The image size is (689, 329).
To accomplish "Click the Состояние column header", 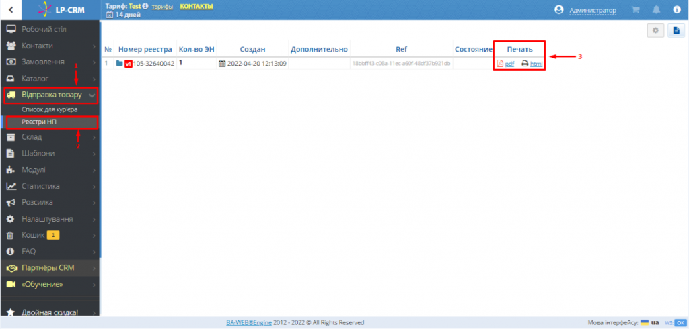I will pyautogui.click(x=474, y=50).
